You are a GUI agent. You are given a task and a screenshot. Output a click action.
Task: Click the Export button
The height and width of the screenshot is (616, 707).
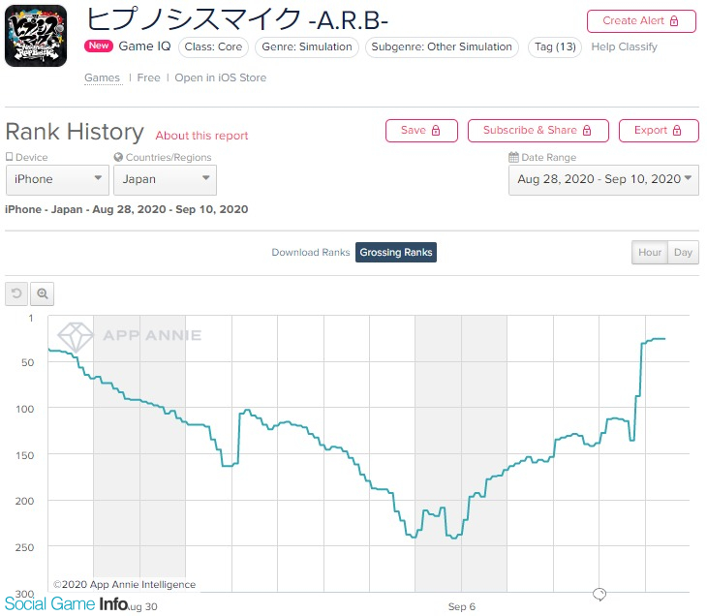click(664, 131)
